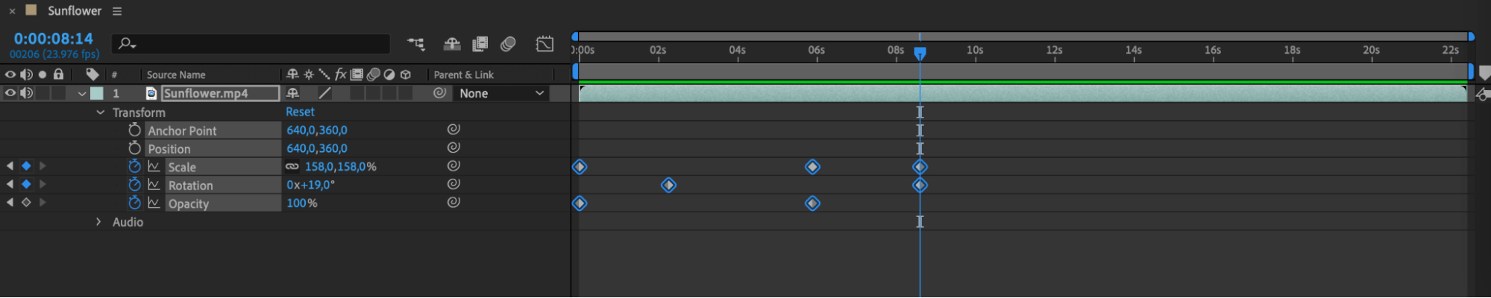The image size is (1491, 298).
Task: Click the Scale value 158,0,158,0%
Action: click(x=340, y=167)
